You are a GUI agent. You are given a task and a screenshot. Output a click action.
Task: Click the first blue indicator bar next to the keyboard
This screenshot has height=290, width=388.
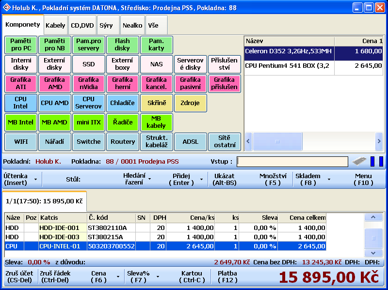tap(372, 161)
